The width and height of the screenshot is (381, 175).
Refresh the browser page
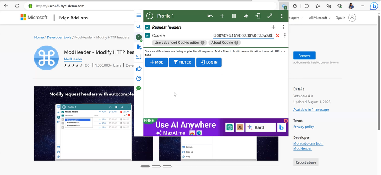click(x=17, y=6)
